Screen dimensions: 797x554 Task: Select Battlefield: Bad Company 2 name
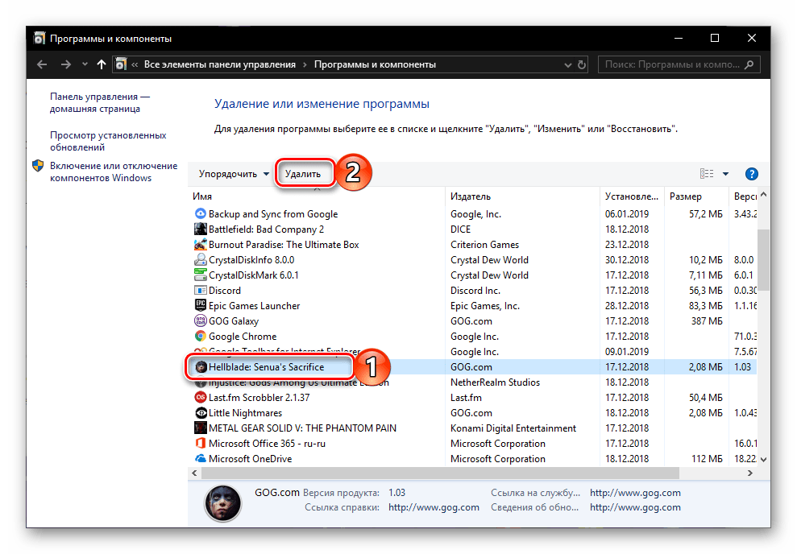point(266,229)
